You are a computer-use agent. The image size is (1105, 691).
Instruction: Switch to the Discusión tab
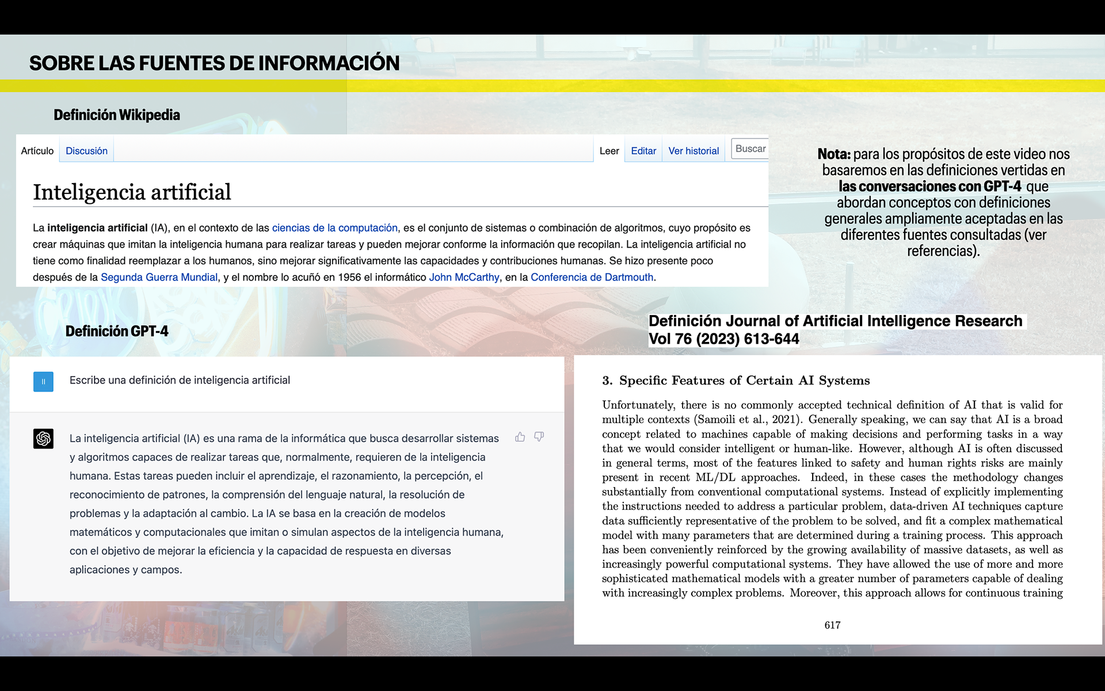tap(86, 151)
